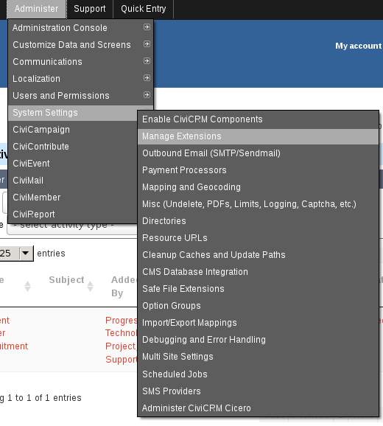Expand arrow icon beside Administration Console
This screenshot has width=383, height=426.
[x=147, y=27]
